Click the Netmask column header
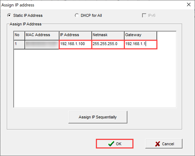Screen dimensions: 195x156 click(108, 35)
